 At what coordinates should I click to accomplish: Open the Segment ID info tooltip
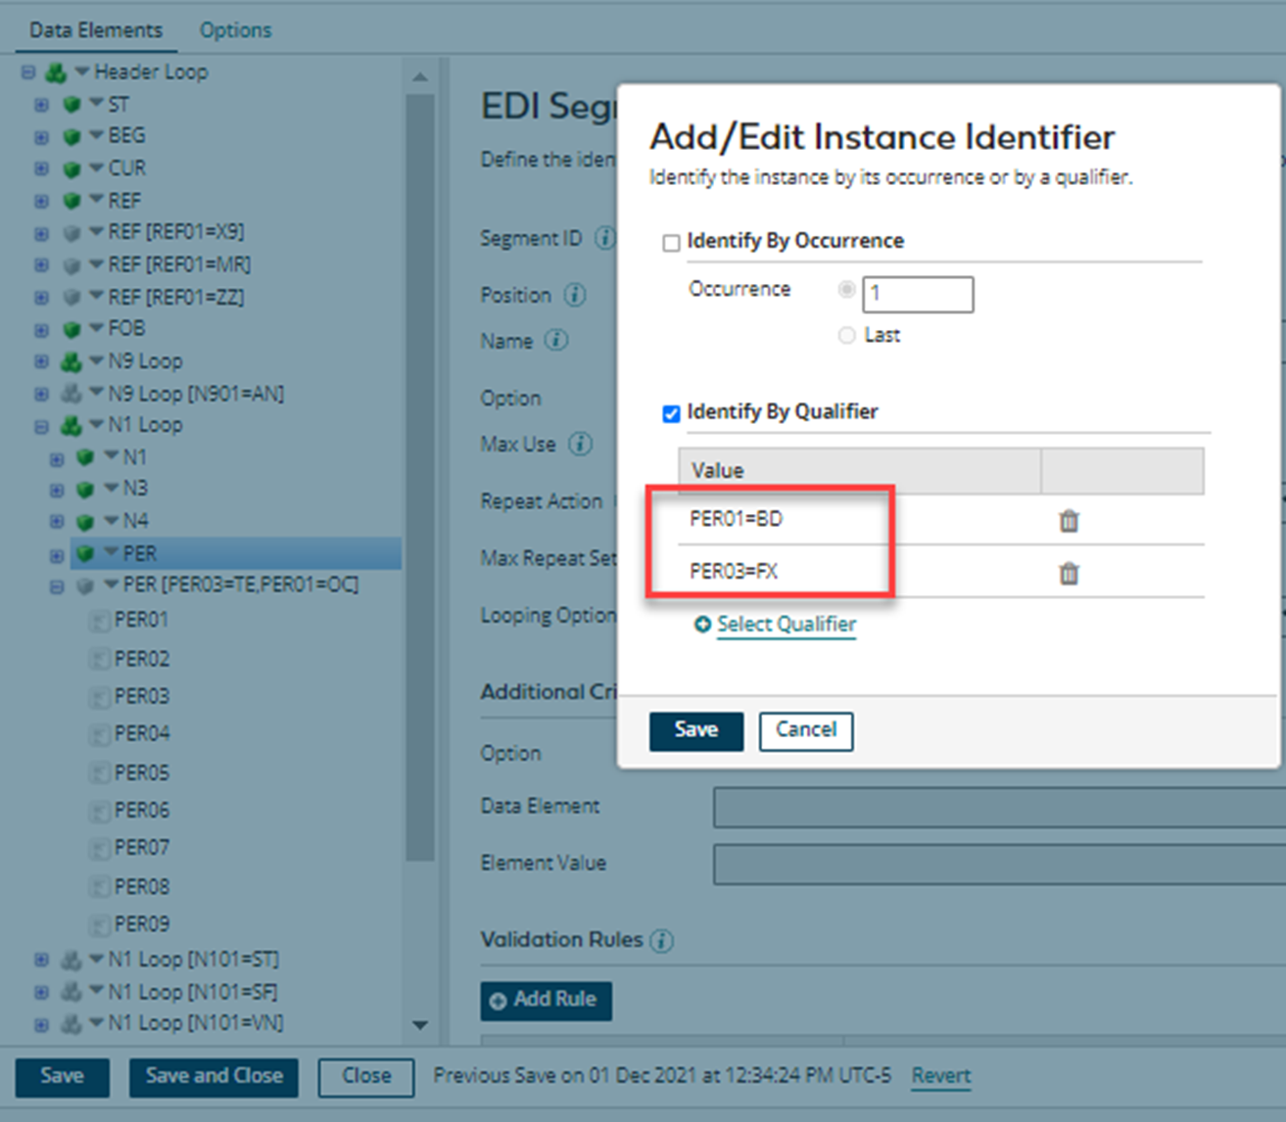point(606,237)
